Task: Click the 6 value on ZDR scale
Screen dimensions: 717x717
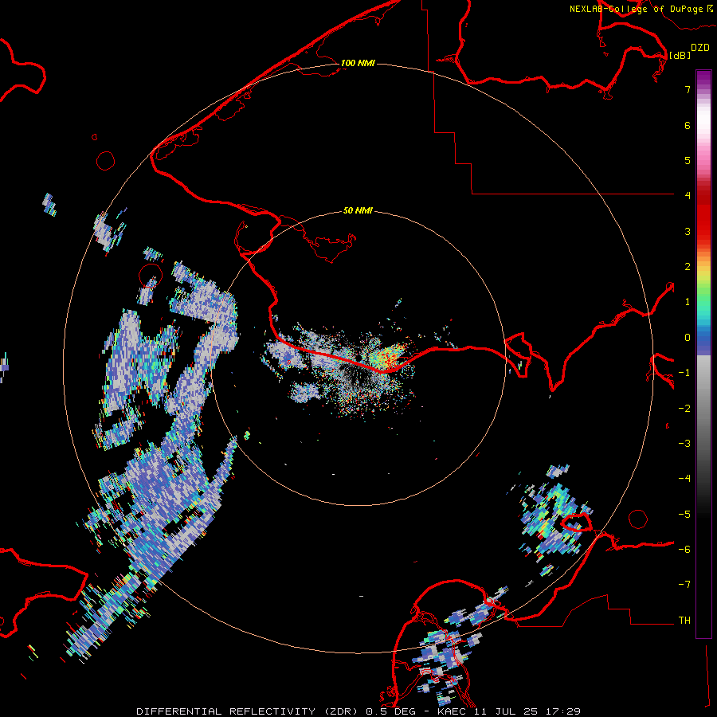Action: click(688, 125)
